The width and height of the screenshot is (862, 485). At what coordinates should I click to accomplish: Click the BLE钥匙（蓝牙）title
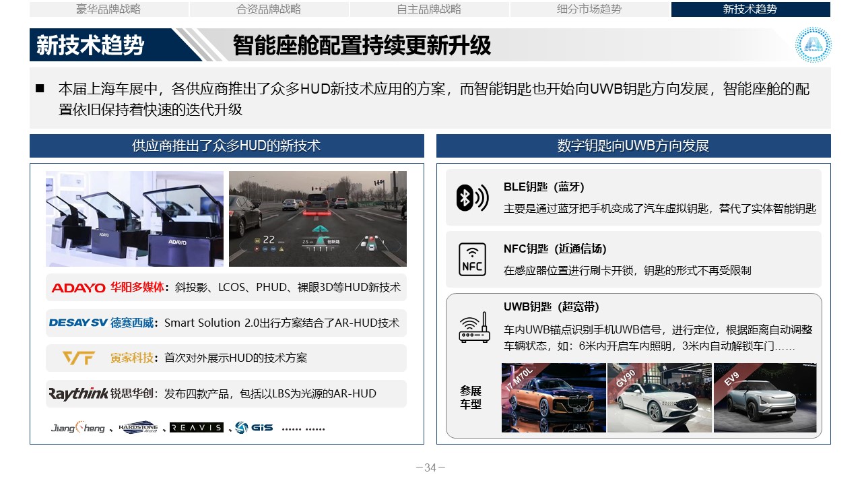(x=544, y=187)
